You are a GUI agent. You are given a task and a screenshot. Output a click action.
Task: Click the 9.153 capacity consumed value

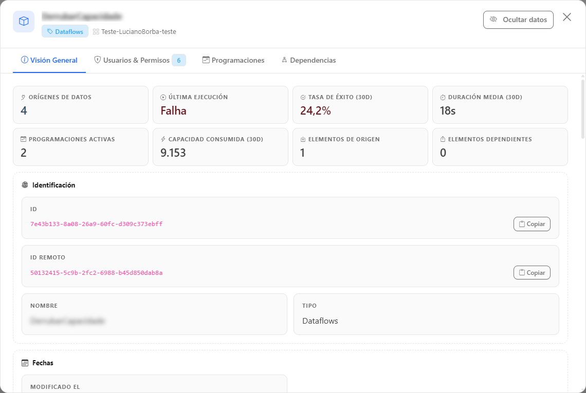(x=173, y=153)
